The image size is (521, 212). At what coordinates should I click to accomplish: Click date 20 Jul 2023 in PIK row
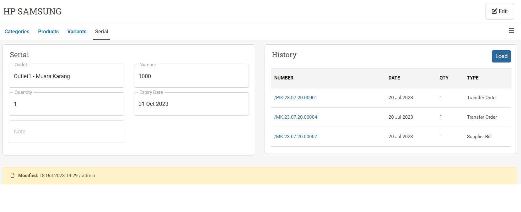coord(401,98)
